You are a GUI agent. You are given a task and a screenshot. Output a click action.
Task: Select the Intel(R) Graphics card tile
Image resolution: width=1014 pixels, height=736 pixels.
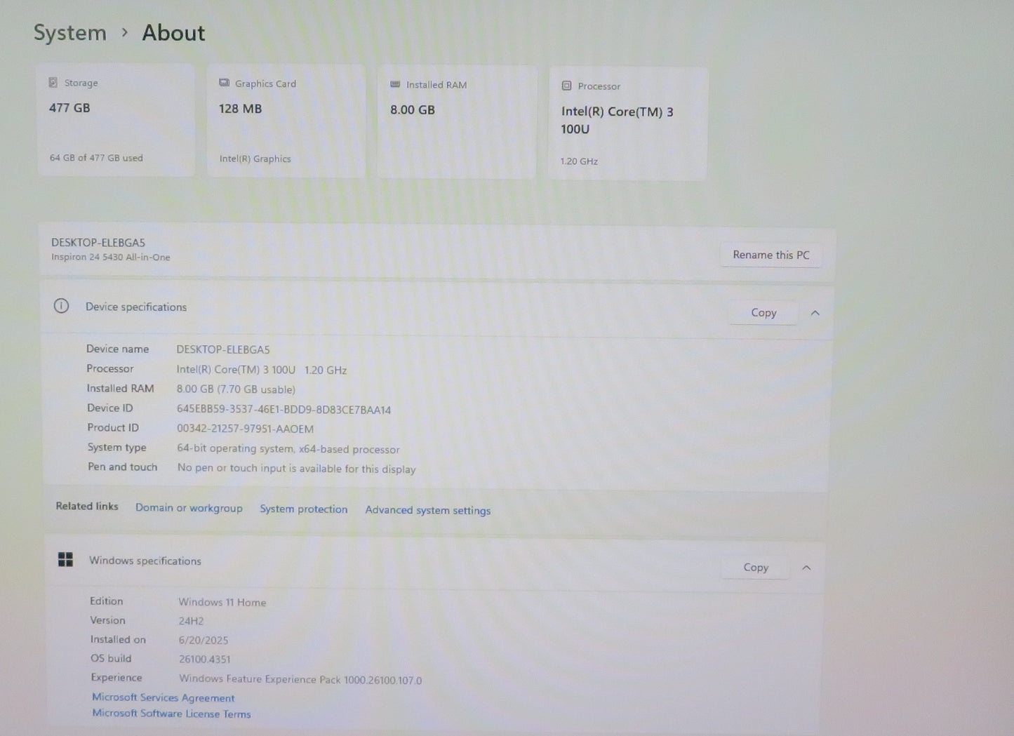(x=286, y=121)
